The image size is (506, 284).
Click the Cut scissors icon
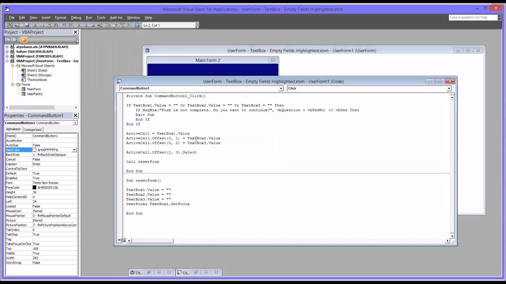(x=35, y=25)
